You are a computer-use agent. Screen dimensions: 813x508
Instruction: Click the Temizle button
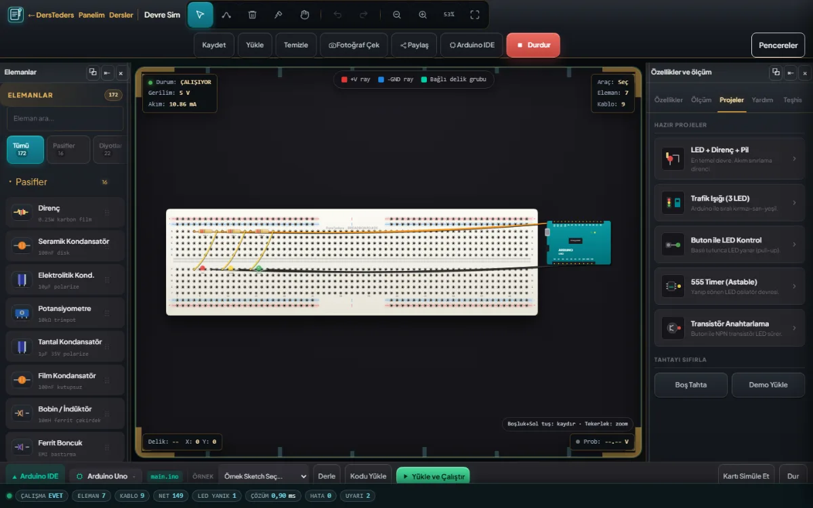pyautogui.click(x=296, y=45)
